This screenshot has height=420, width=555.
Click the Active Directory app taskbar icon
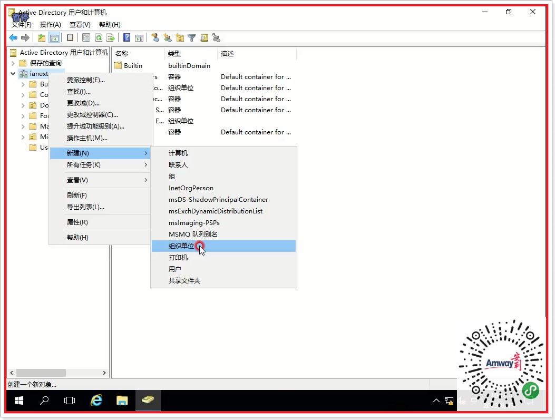click(148, 401)
